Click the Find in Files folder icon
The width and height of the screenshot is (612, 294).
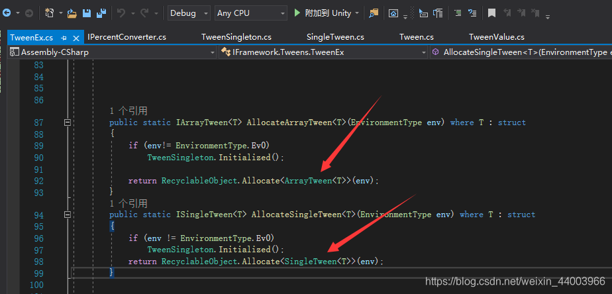(374, 13)
